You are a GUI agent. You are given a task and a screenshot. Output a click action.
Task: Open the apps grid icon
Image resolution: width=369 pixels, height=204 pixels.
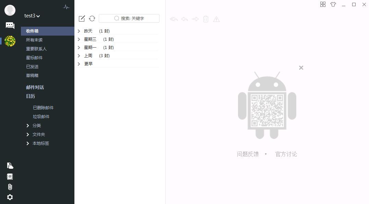pyautogui.click(x=323, y=4)
